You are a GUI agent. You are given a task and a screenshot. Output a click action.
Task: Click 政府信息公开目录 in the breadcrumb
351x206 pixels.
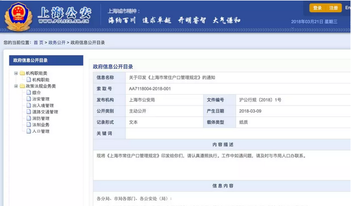[87, 42]
